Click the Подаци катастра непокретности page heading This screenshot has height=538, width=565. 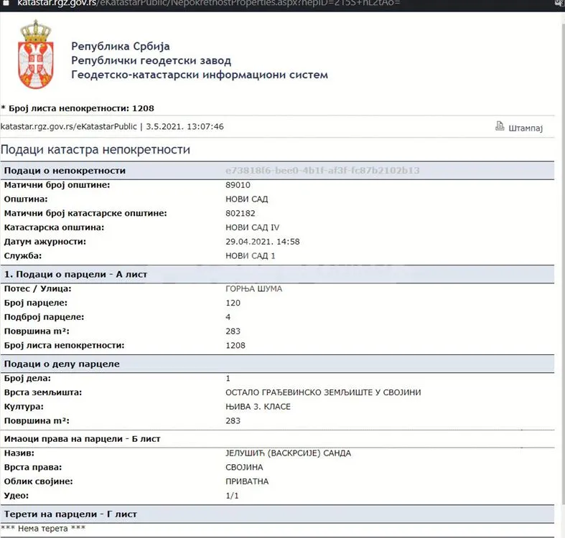click(x=95, y=150)
